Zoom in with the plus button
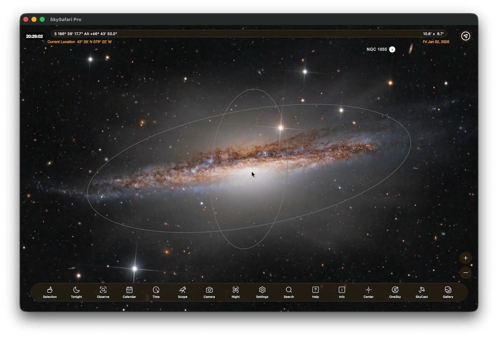This screenshot has height=338, width=498. (x=465, y=258)
